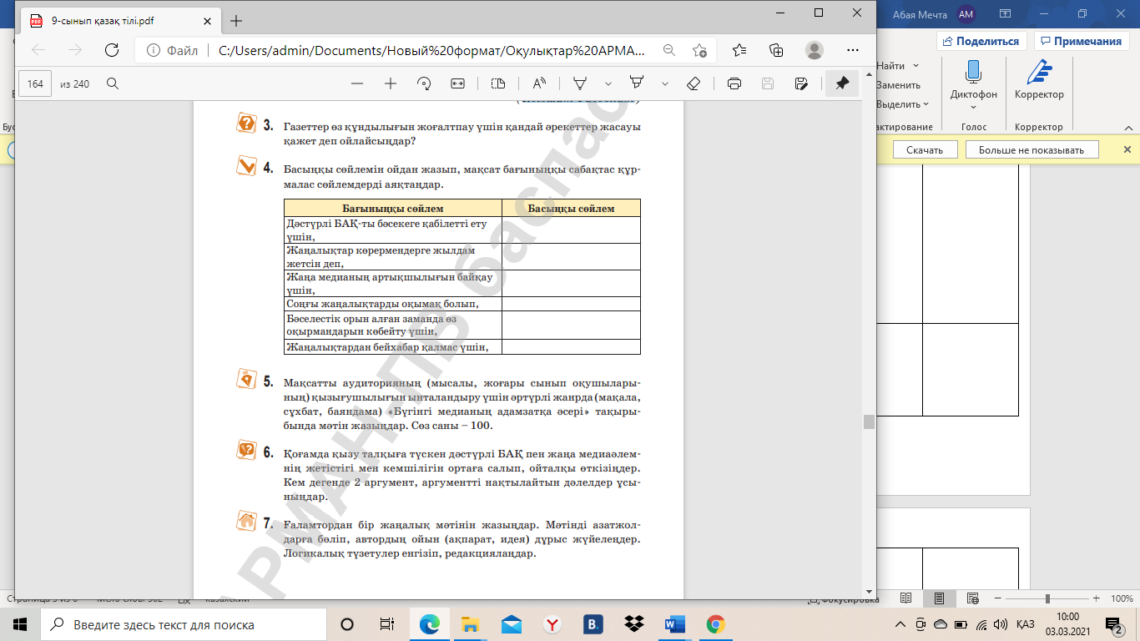1140x641 pixels.
Task: Open Примечания in Word
Action: tap(1080, 41)
